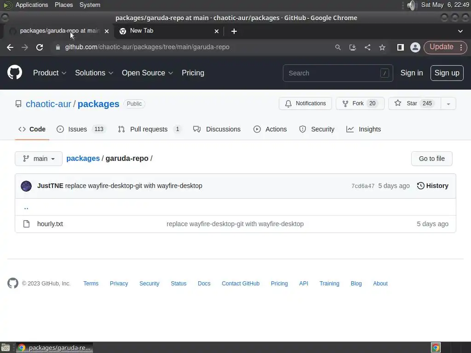Open Chrome profile avatar
Image resolution: width=471 pixels, height=353 pixels.
pos(415,47)
